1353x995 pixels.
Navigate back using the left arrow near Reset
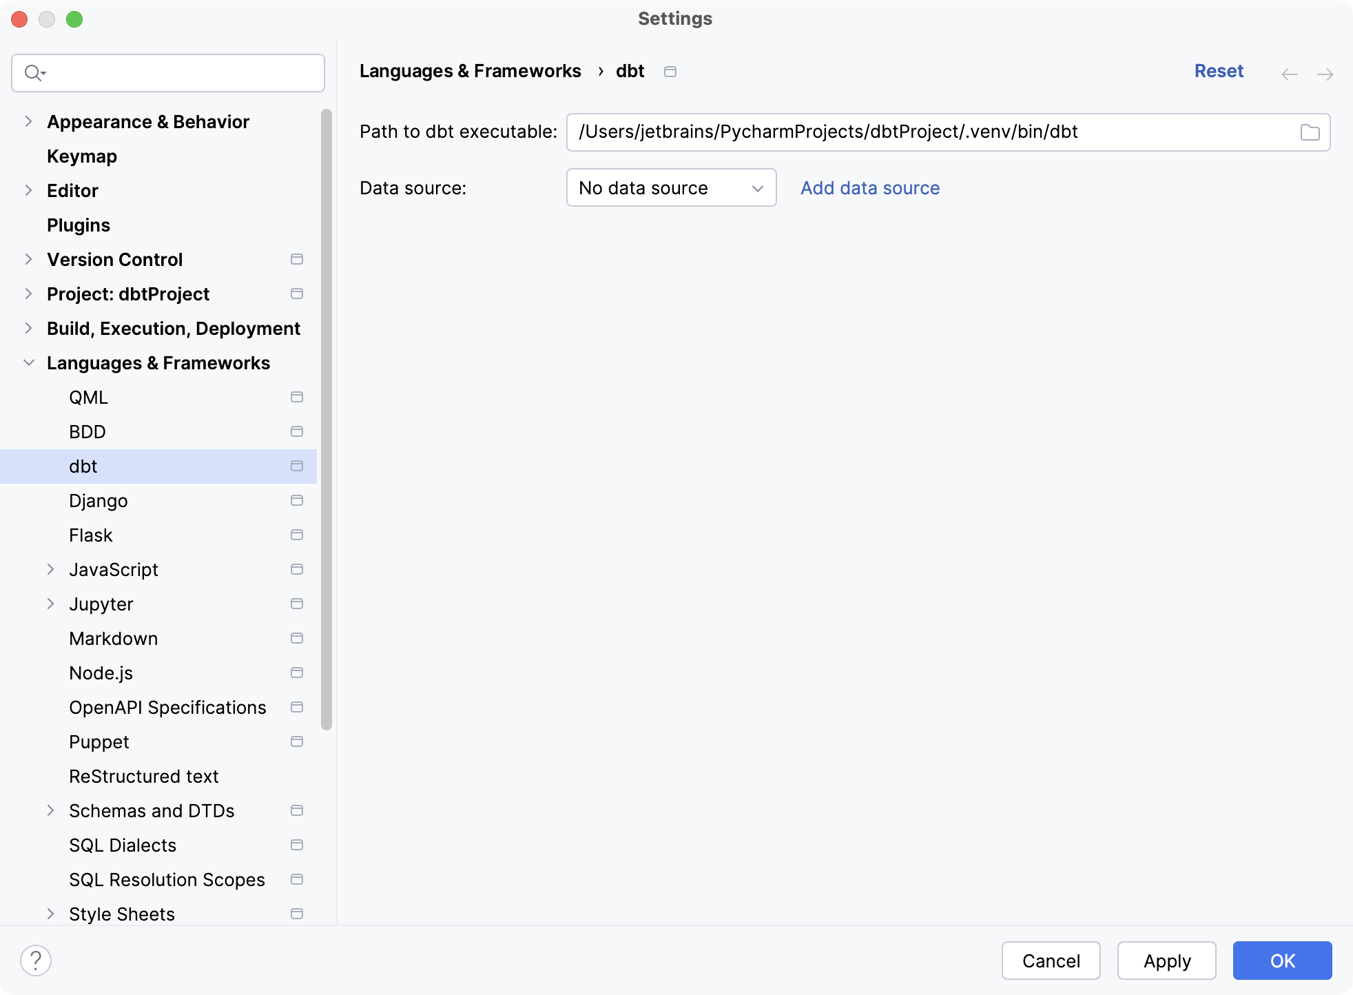click(x=1288, y=74)
